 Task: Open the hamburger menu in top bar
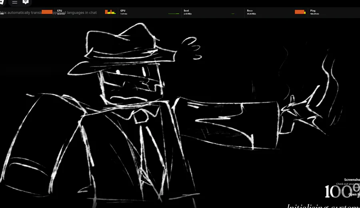coord(15,2)
